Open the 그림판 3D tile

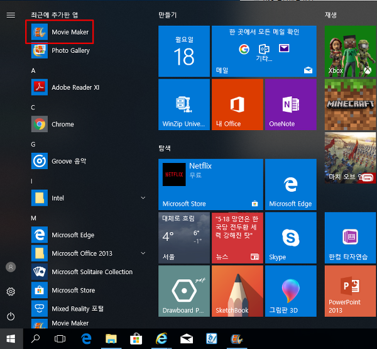click(291, 291)
